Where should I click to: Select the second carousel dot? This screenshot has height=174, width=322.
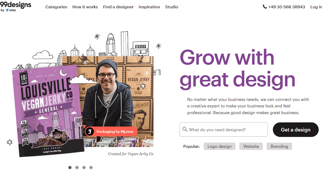click(x=77, y=168)
